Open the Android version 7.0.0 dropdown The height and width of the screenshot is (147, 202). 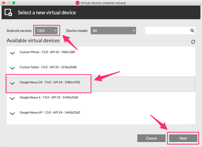(x=46, y=31)
